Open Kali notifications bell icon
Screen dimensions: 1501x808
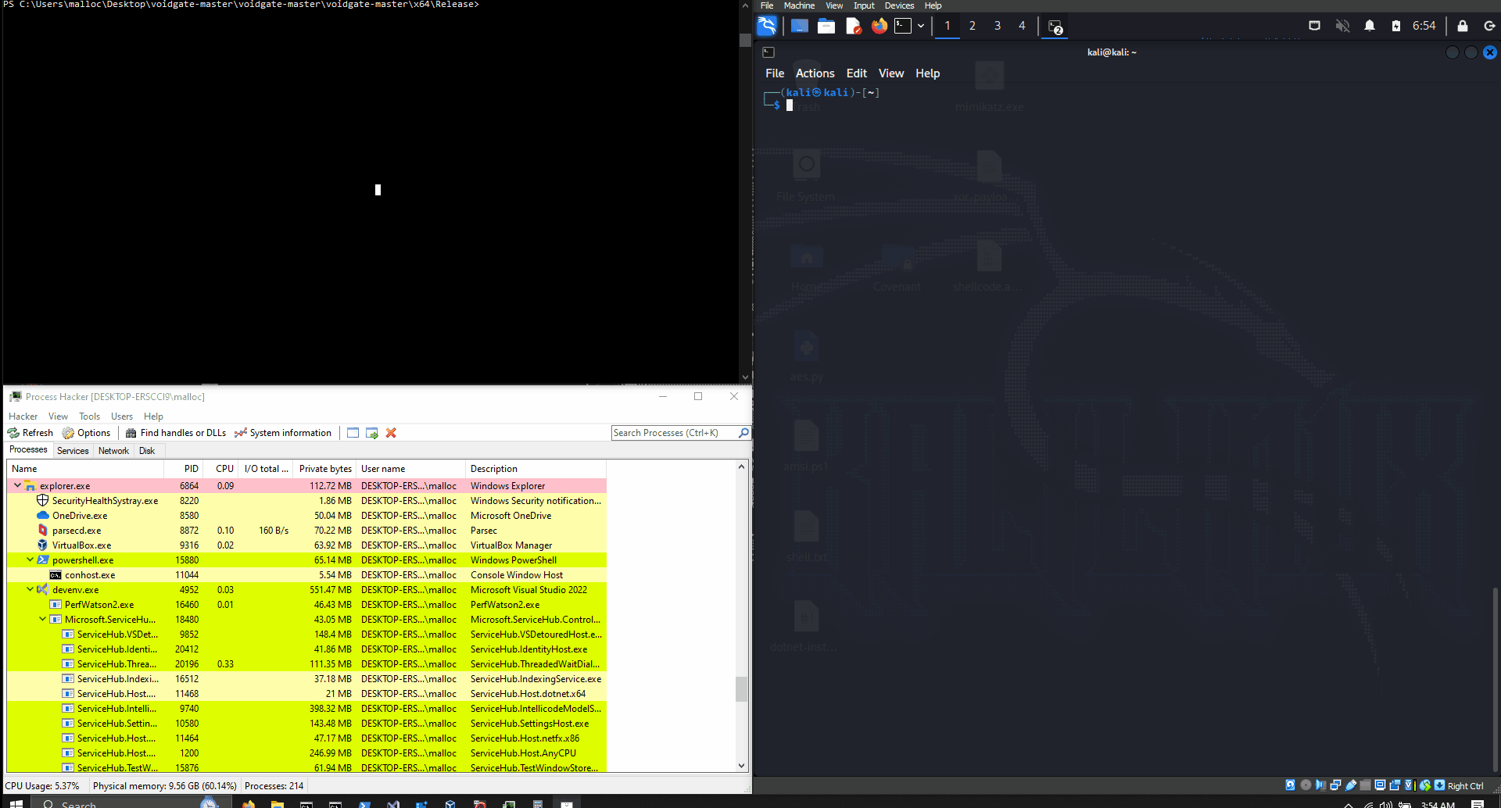pos(1370,26)
